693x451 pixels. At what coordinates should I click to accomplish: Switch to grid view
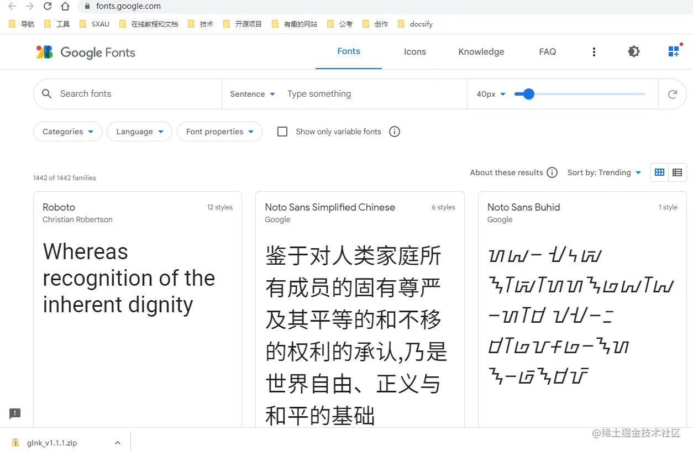659,172
